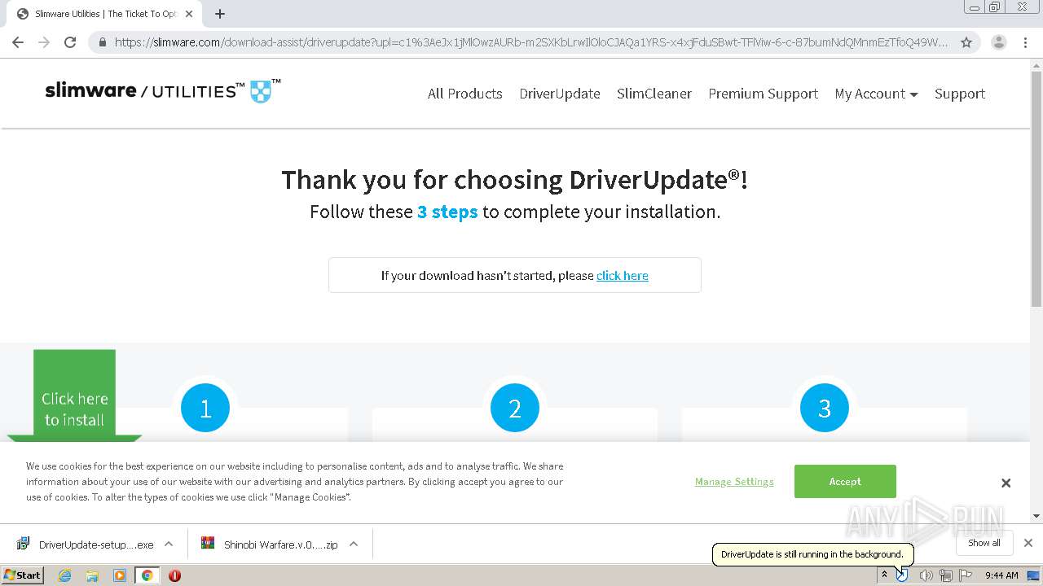Open the network tray icon

(946, 575)
